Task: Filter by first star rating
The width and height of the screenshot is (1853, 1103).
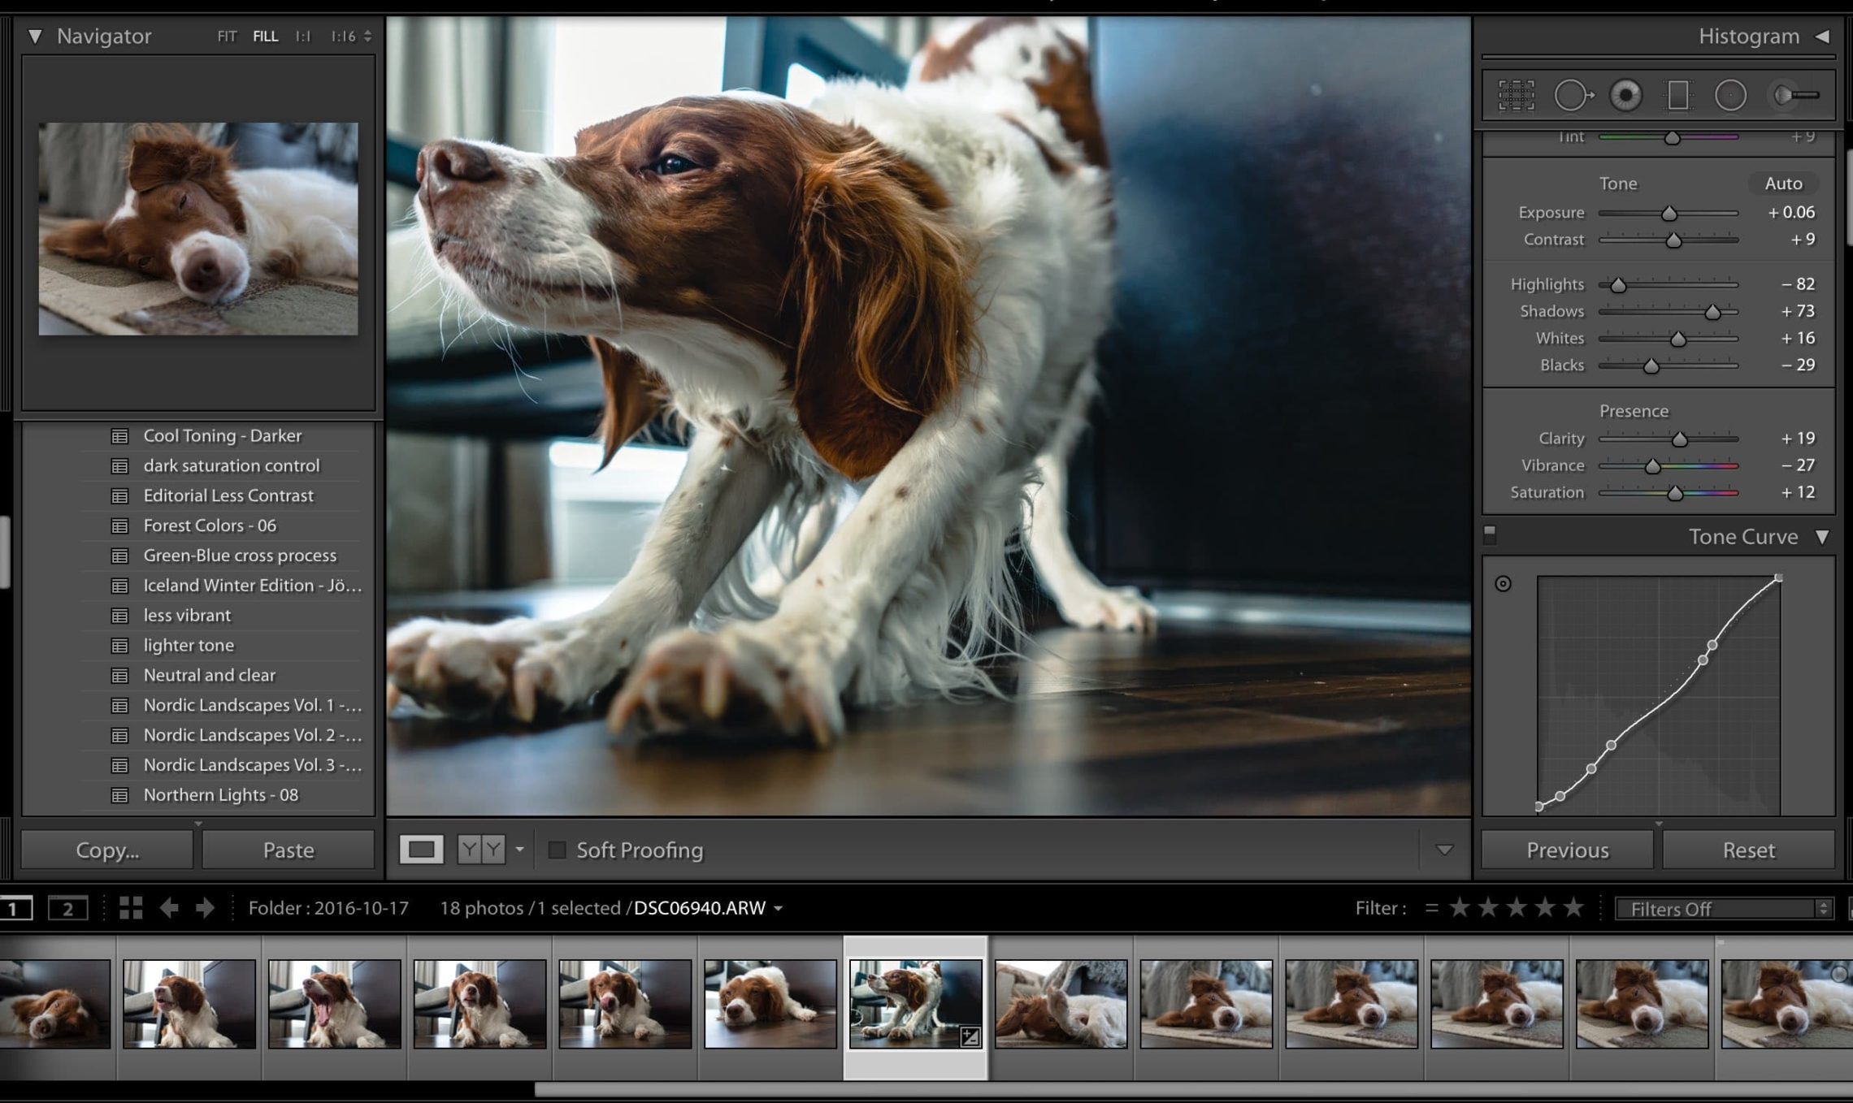Action: [1460, 906]
